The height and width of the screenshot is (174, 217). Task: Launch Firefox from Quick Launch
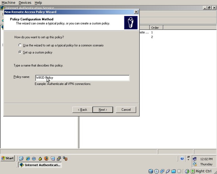coord(46,158)
